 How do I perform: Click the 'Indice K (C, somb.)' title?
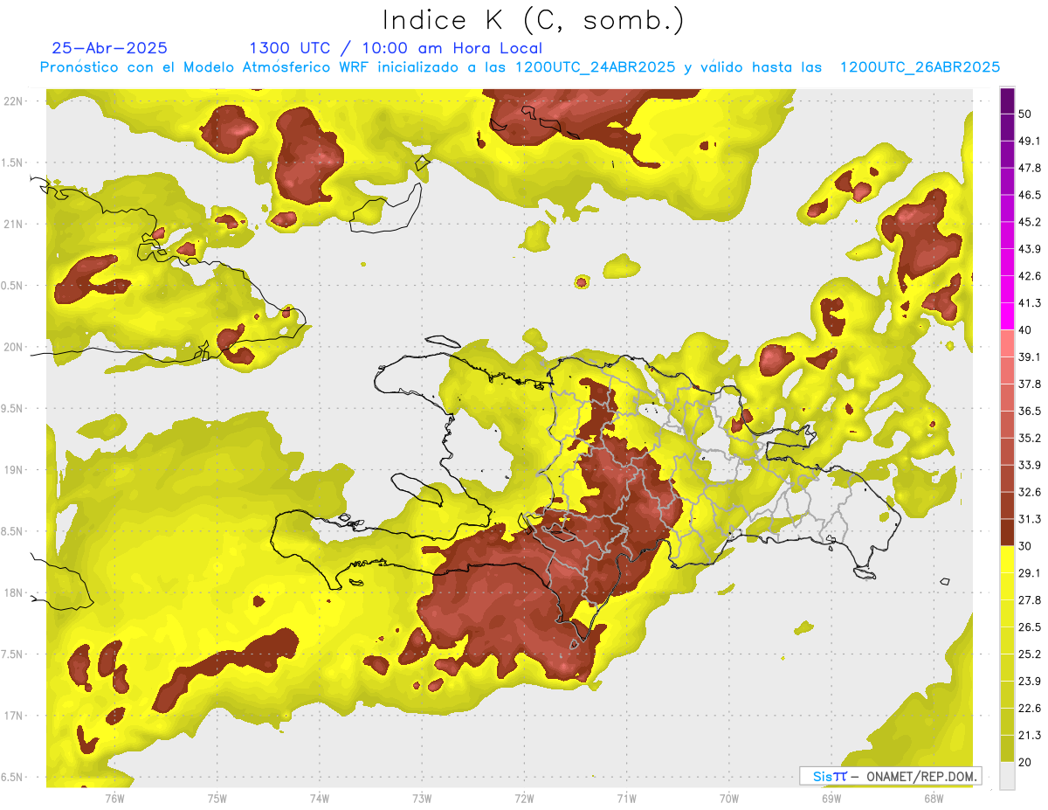click(534, 21)
